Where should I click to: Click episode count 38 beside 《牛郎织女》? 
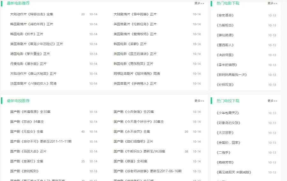tap(186, 151)
